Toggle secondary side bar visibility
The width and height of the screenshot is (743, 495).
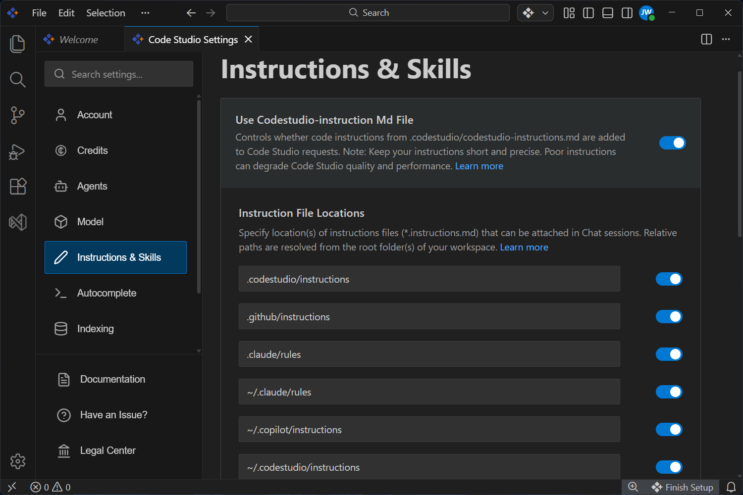click(627, 13)
